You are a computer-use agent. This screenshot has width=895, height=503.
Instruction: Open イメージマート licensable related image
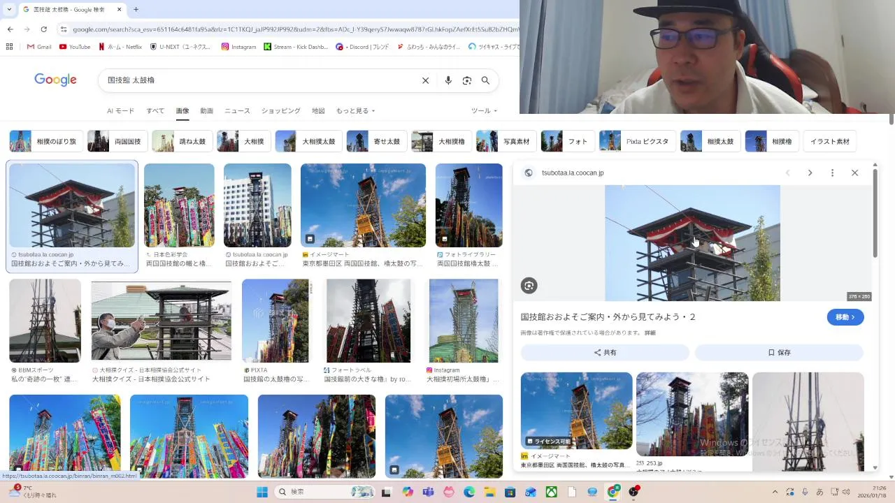coord(576,411)
